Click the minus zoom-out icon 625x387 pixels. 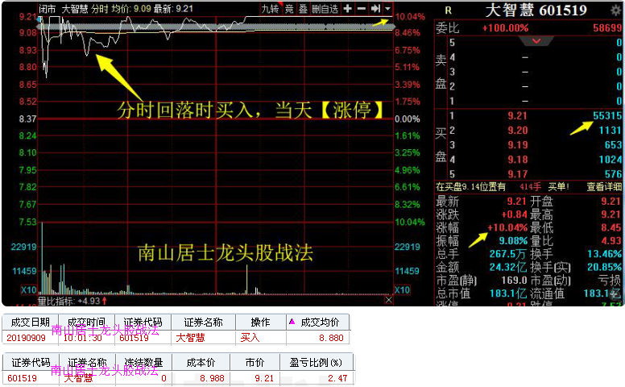point(362,8)
